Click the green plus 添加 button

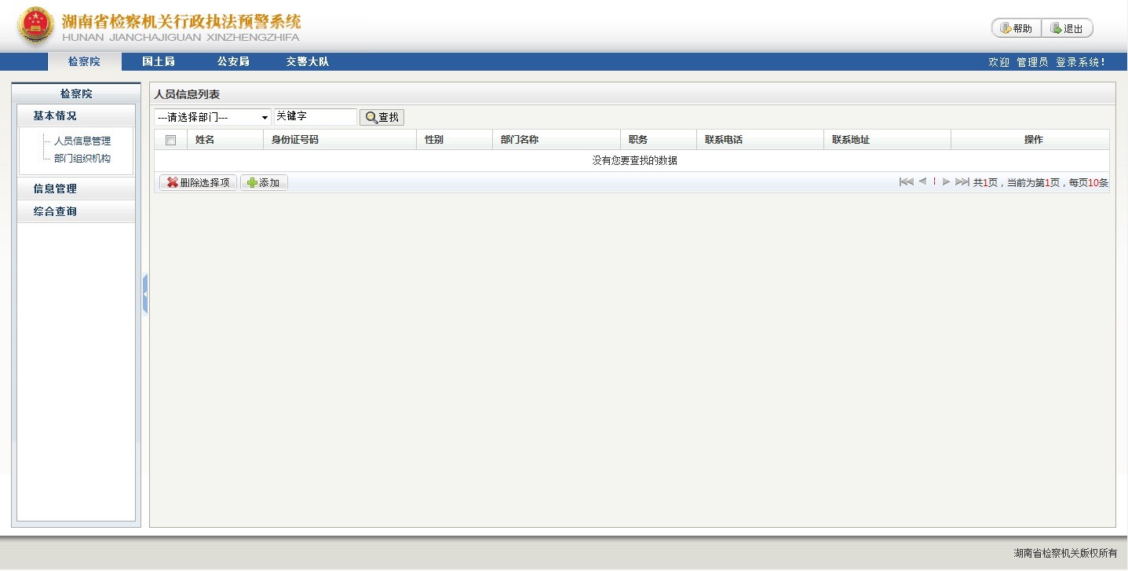[x=264, y=182]
